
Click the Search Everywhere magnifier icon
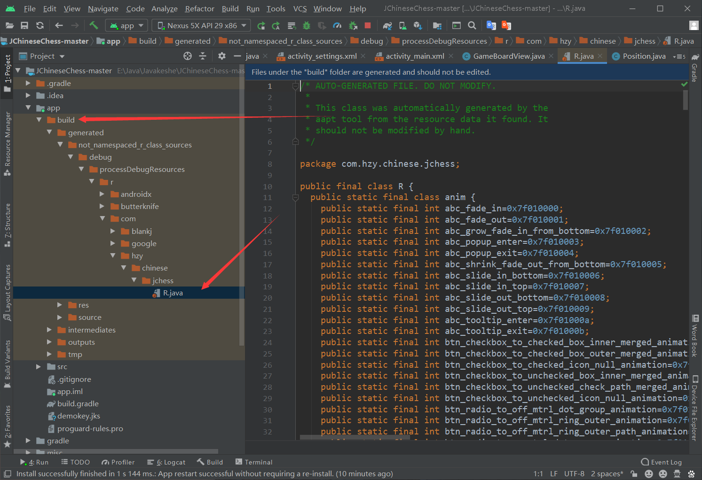point(472,25)
